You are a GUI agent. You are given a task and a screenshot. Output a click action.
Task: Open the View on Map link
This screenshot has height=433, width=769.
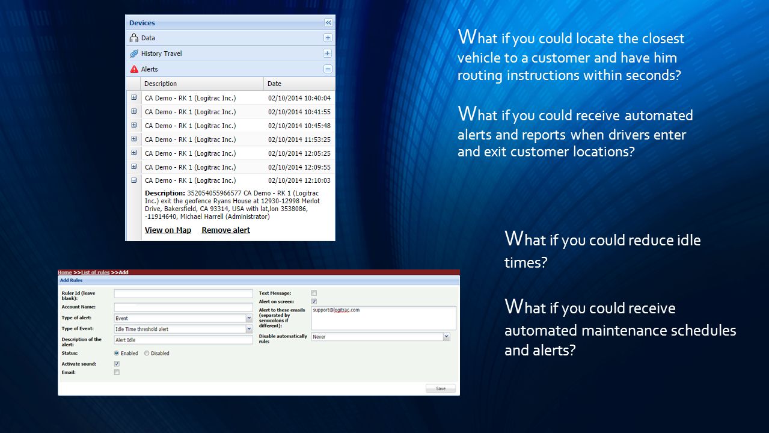coord(168,230)
